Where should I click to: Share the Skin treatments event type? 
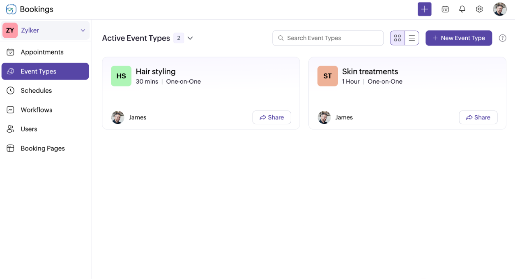click(478, 117)
